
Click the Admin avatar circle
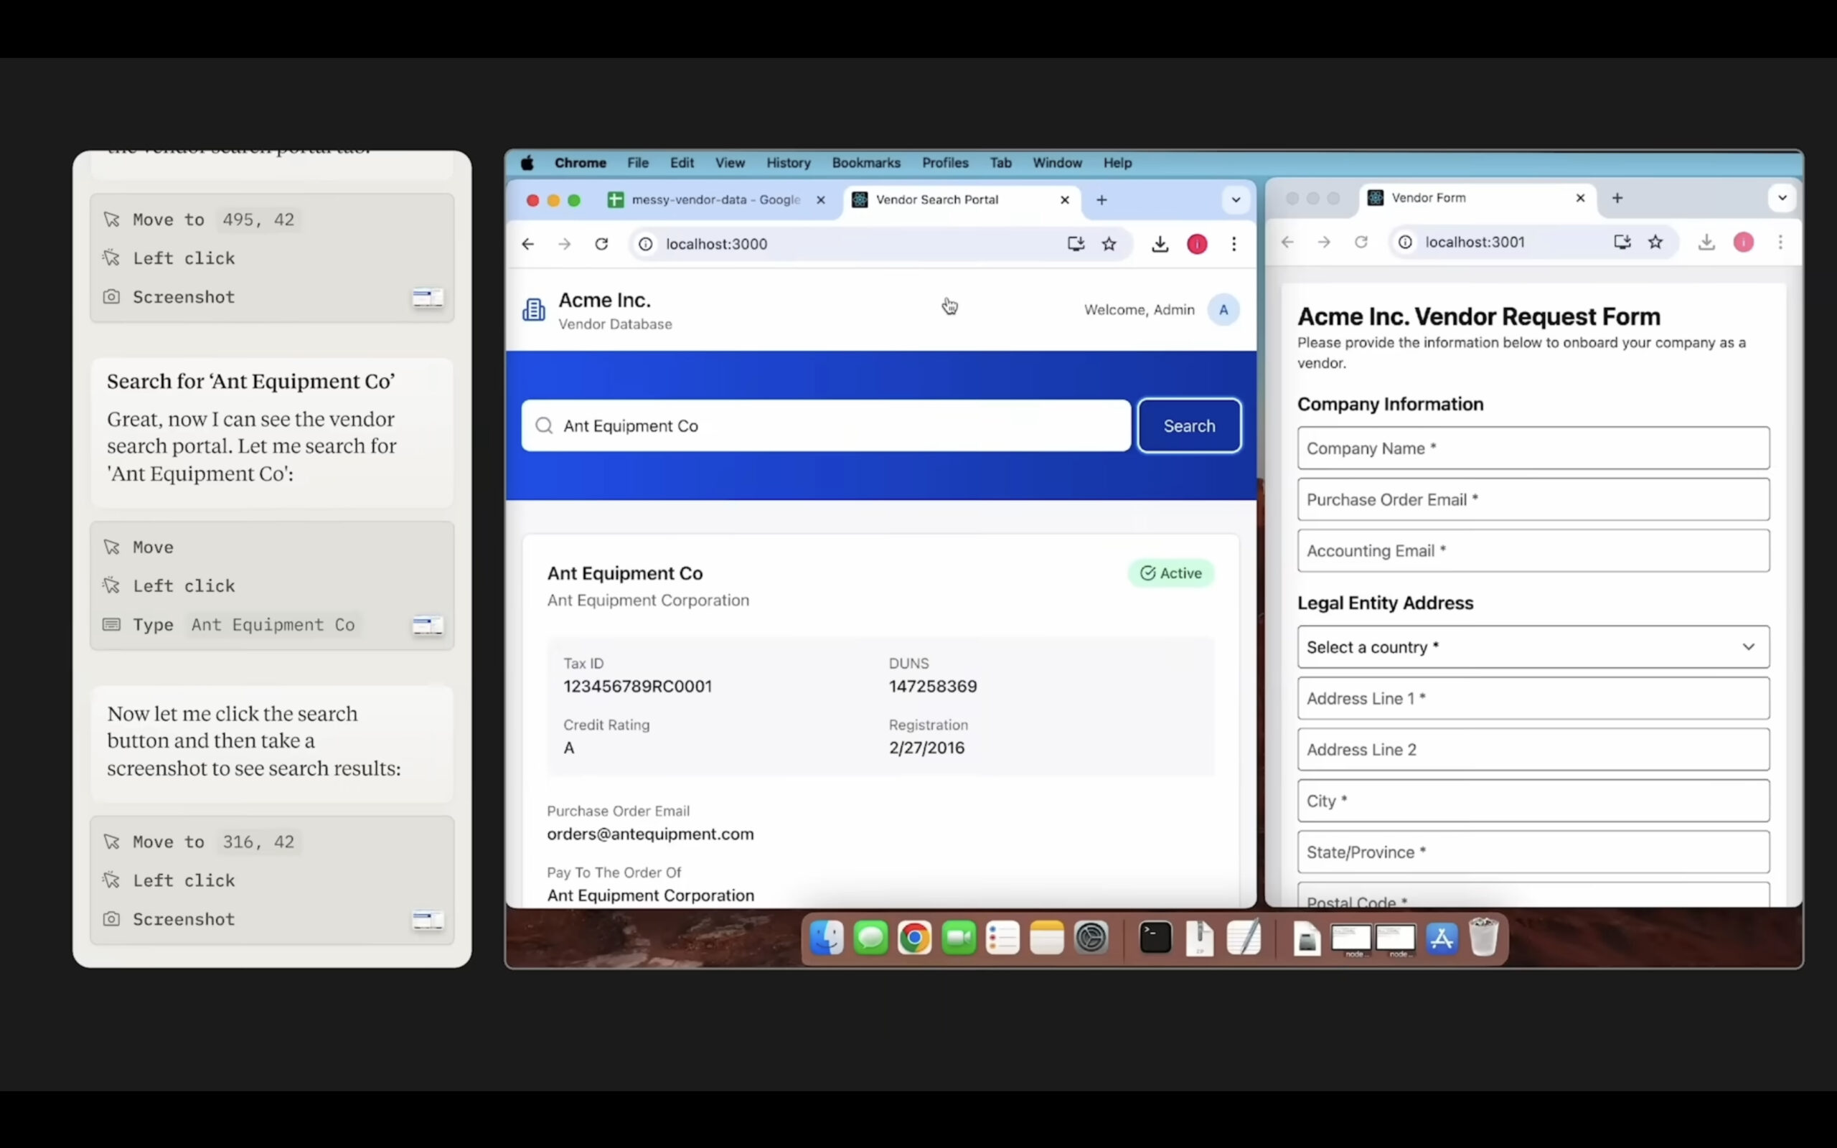[x=1223, y=310]
